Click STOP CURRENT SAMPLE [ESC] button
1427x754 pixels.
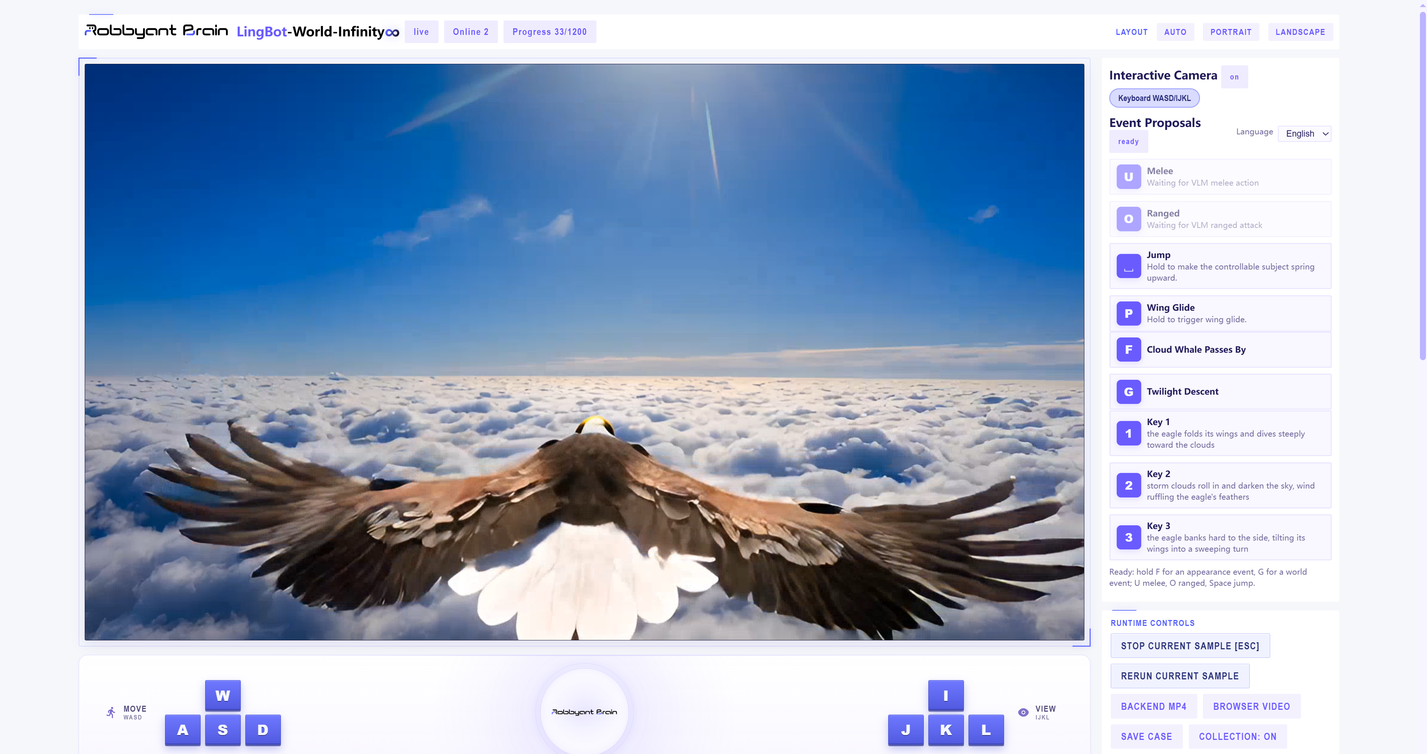click(1190, 646)
